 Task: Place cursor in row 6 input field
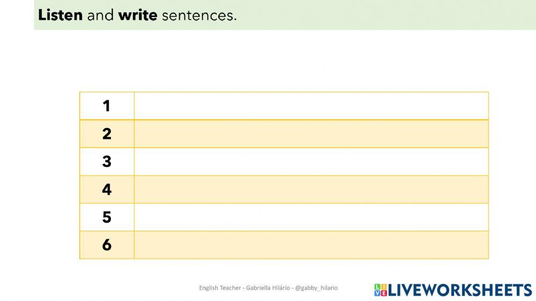click(311, 245)
